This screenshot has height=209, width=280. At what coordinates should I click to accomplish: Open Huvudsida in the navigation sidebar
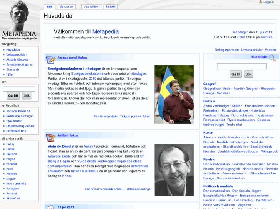(13, 49)
